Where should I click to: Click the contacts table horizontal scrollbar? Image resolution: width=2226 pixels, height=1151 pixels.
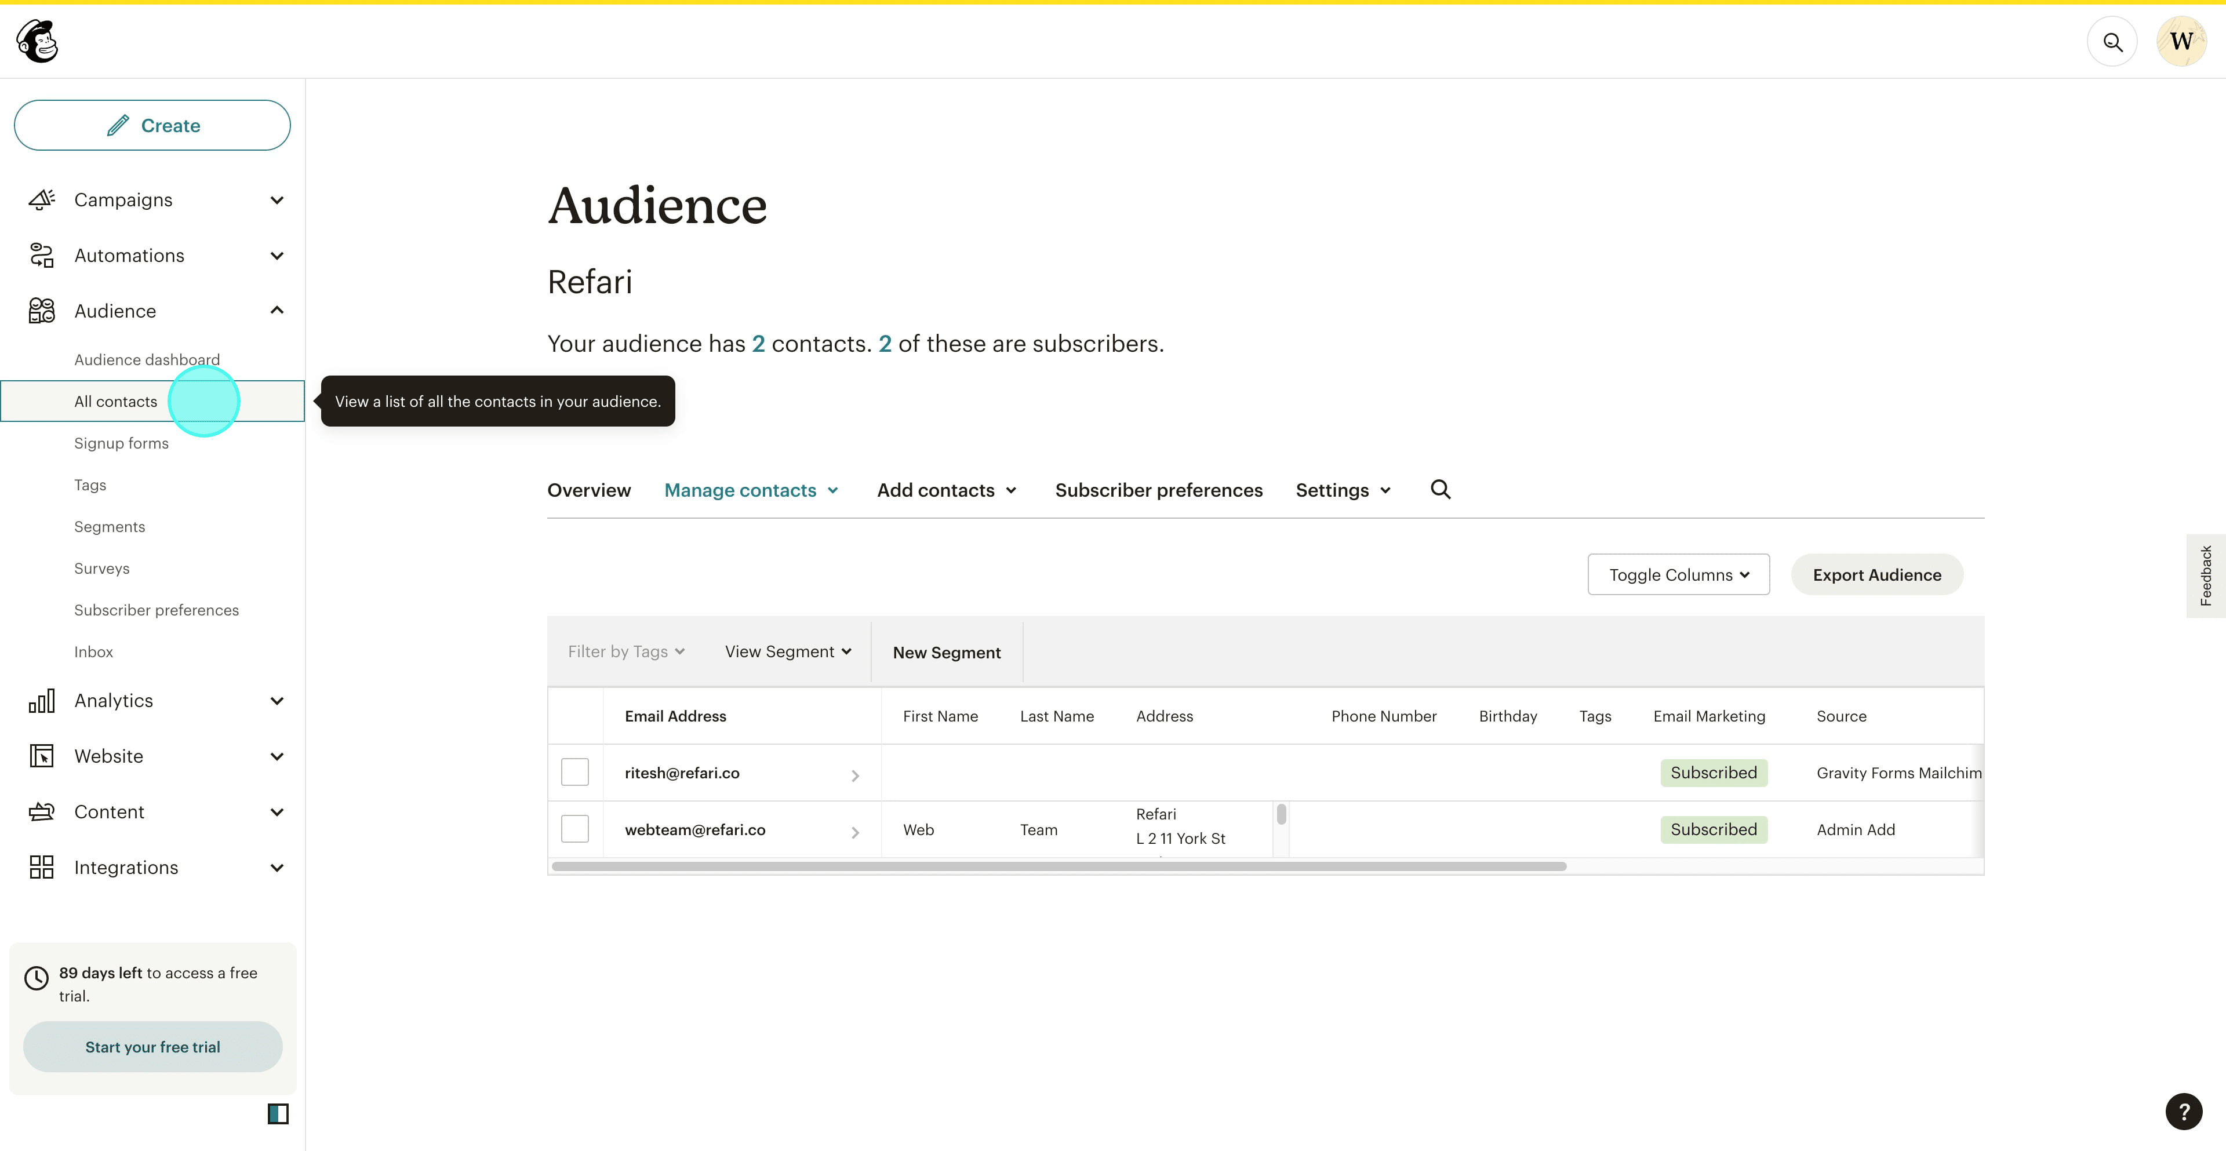pyautogui.click(x=1059, y=866)
